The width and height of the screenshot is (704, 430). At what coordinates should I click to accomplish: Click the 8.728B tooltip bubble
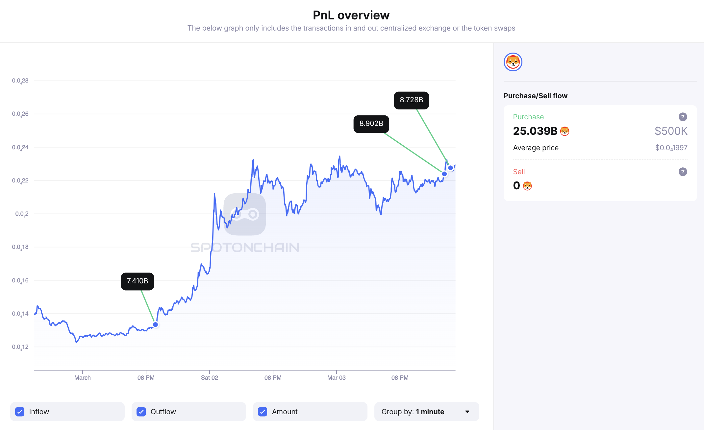point(411,100)
